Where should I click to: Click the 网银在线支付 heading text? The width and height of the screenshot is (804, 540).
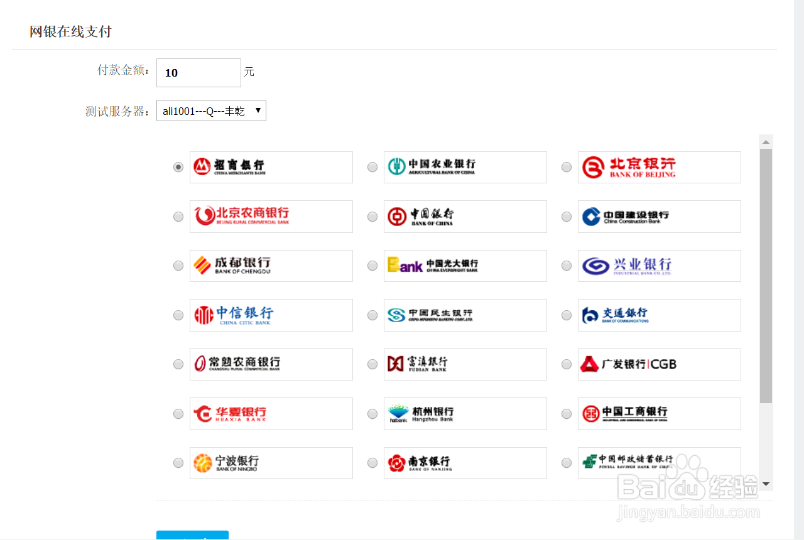coord(70,31)
